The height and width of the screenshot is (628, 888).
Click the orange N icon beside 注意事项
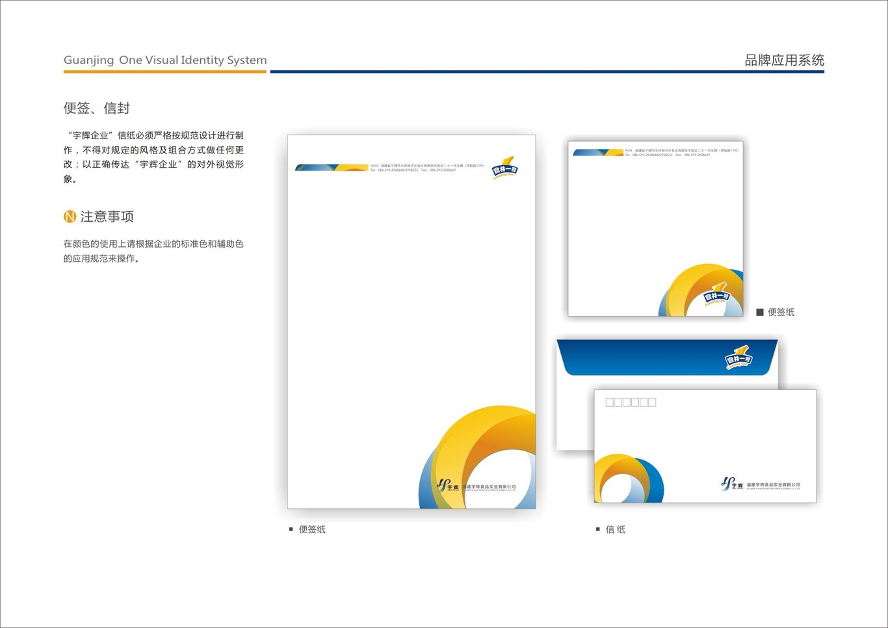tap(70, 216)
